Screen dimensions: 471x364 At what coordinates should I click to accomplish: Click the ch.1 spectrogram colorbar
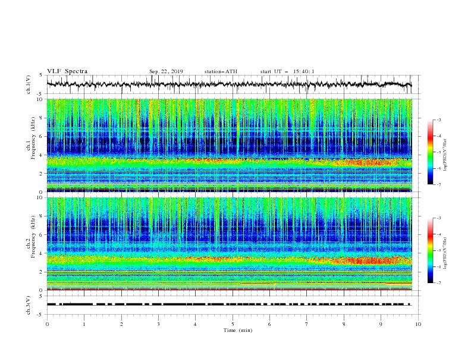[x=430, y=152]
